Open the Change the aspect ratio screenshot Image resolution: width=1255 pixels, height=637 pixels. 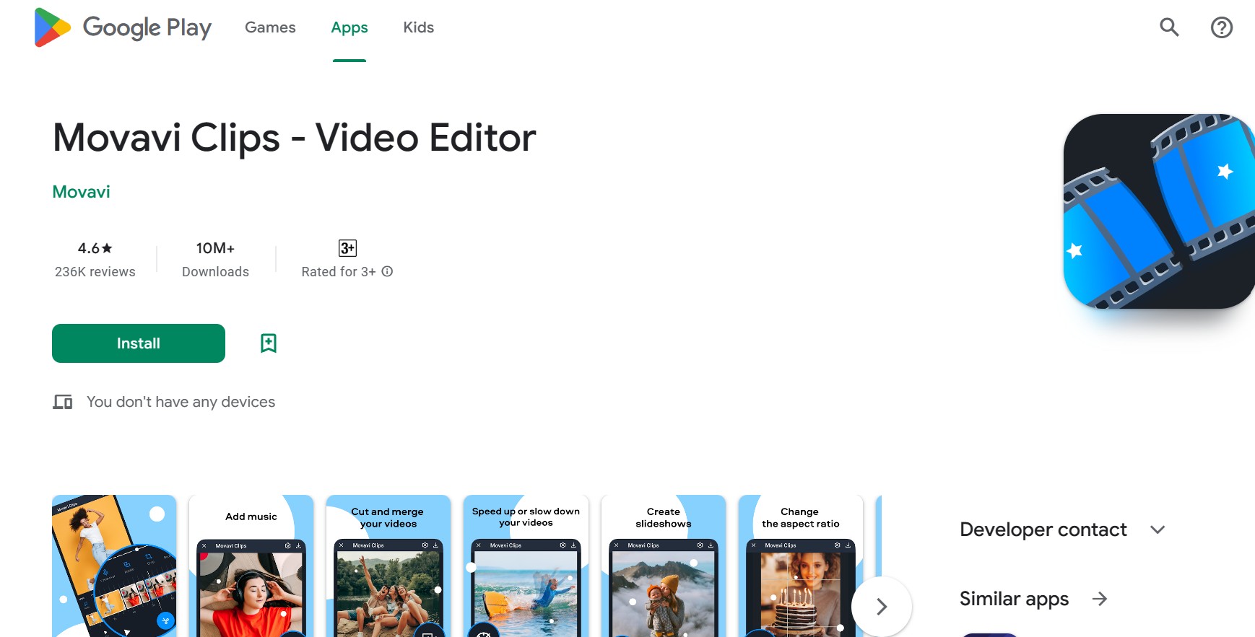click(x=801, y=566)
